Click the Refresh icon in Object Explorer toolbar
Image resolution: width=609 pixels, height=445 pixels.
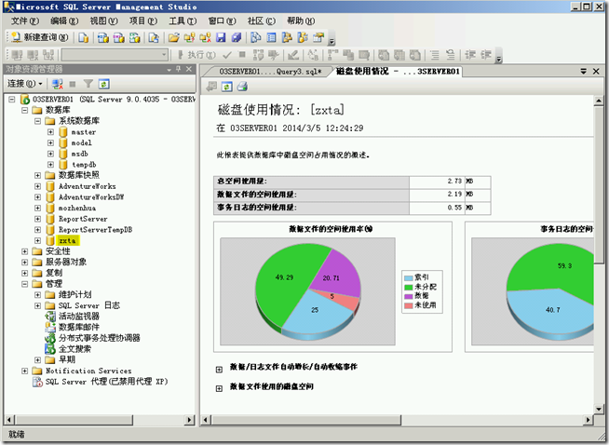click(103, 84)
